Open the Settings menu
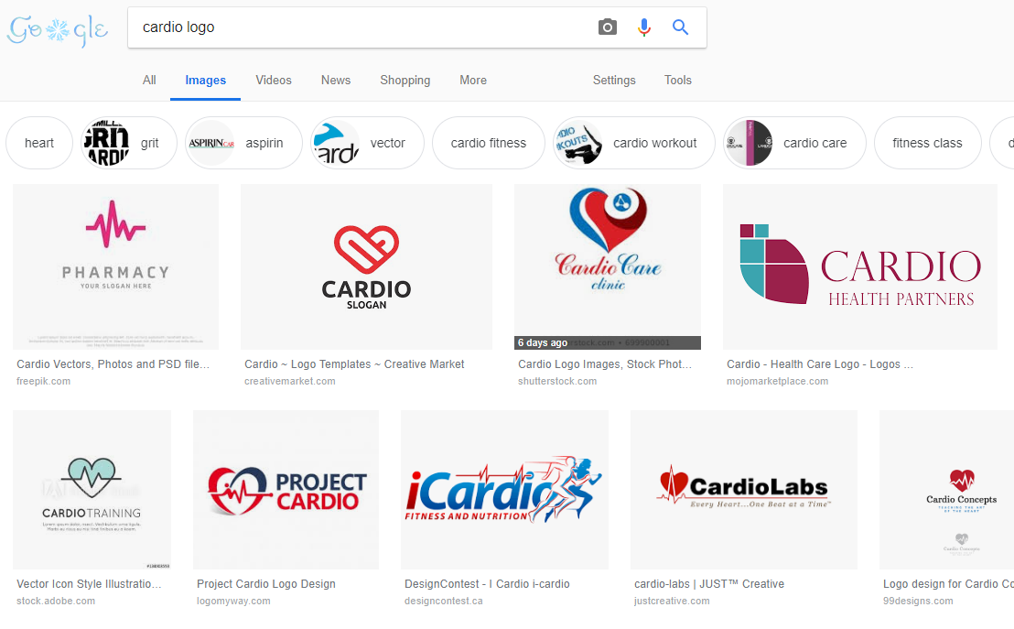This screenshot has width=1014, height=629. point(614,81)
